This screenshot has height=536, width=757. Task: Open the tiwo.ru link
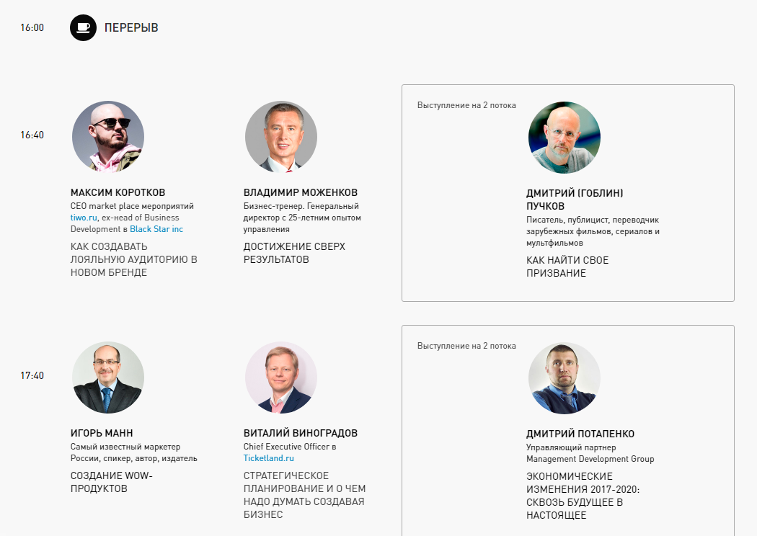(84, 218)
